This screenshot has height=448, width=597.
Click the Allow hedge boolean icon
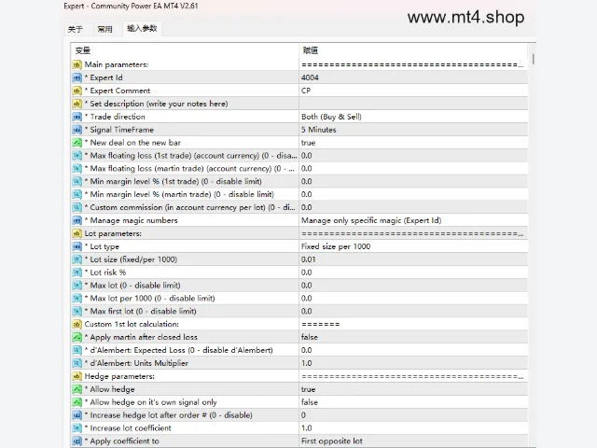tap(76, 389)
